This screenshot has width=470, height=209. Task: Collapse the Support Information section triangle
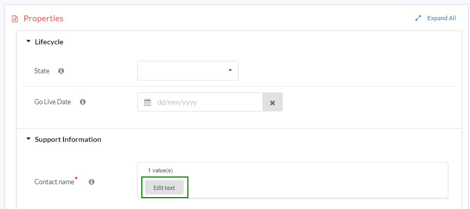pos(28,139)
